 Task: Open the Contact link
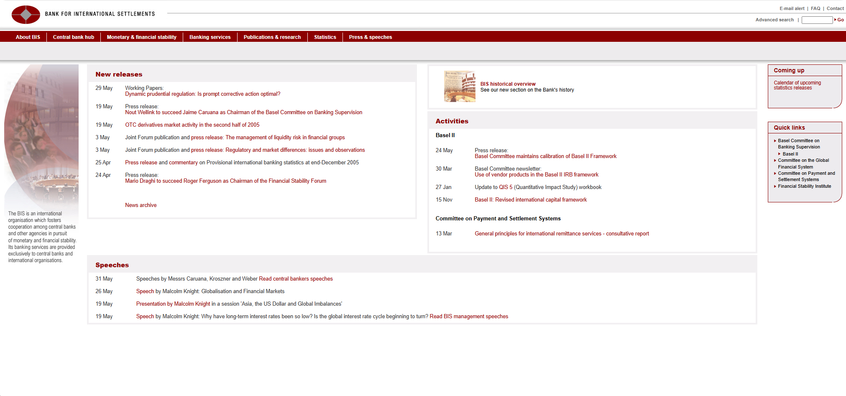(x=835, y=8)
